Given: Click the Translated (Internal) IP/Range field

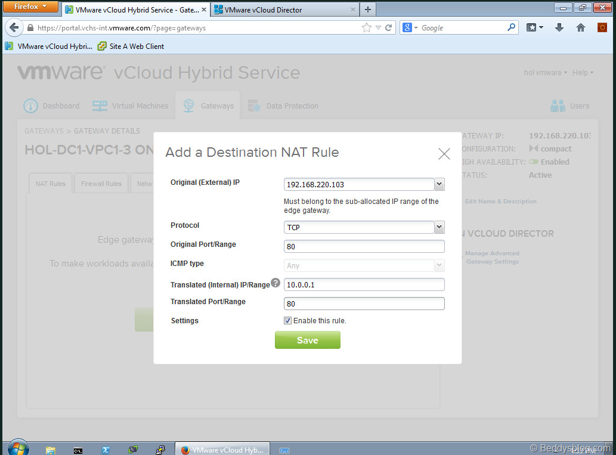Looking at the screenshot, I should [364, 284].
